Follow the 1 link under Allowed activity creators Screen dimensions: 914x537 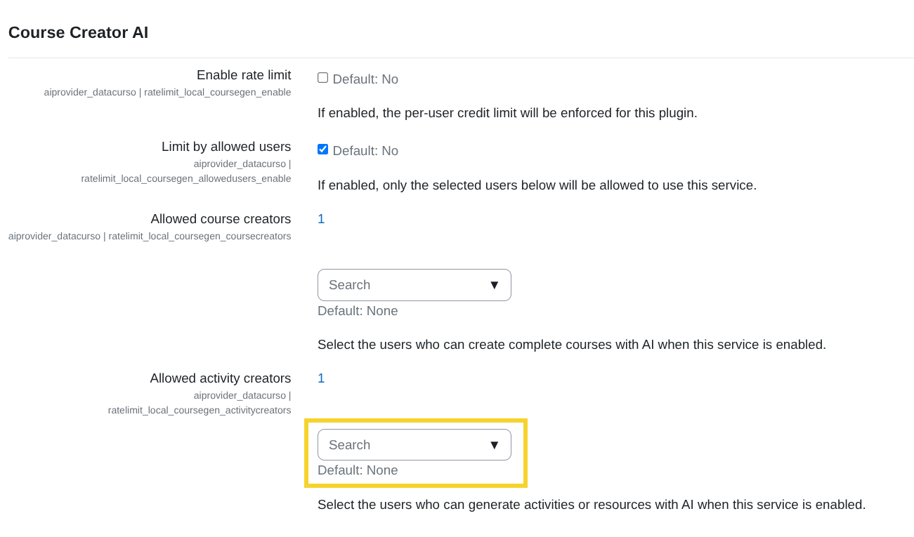[321, 378]
